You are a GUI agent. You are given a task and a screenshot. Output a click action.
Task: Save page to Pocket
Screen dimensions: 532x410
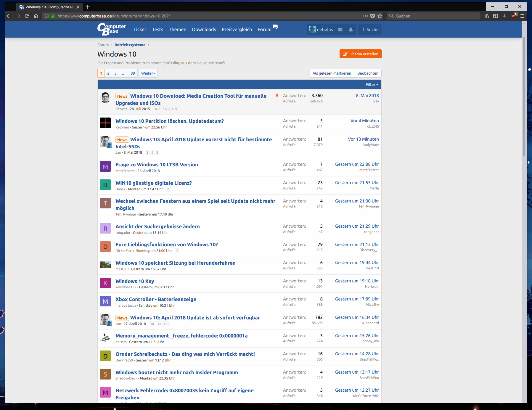click(373, 16)
